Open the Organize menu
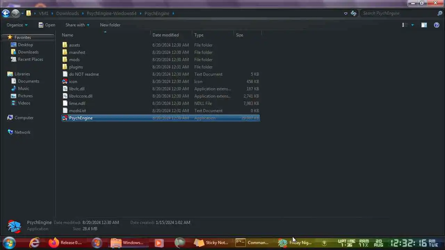445x250 pixels. pos(17,25)
